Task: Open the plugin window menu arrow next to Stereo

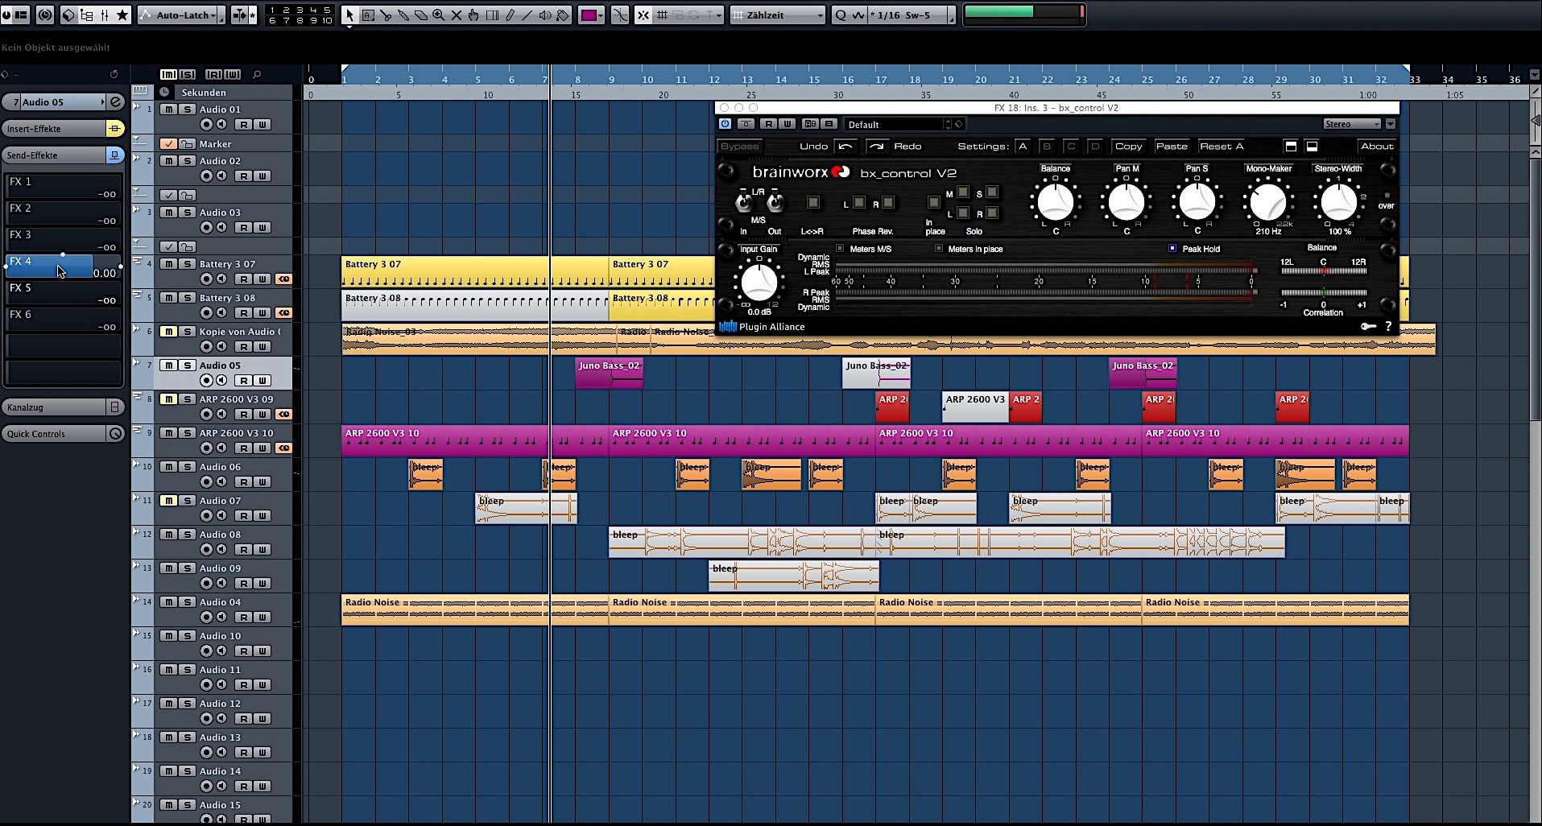Action: tap(1391, 123)
